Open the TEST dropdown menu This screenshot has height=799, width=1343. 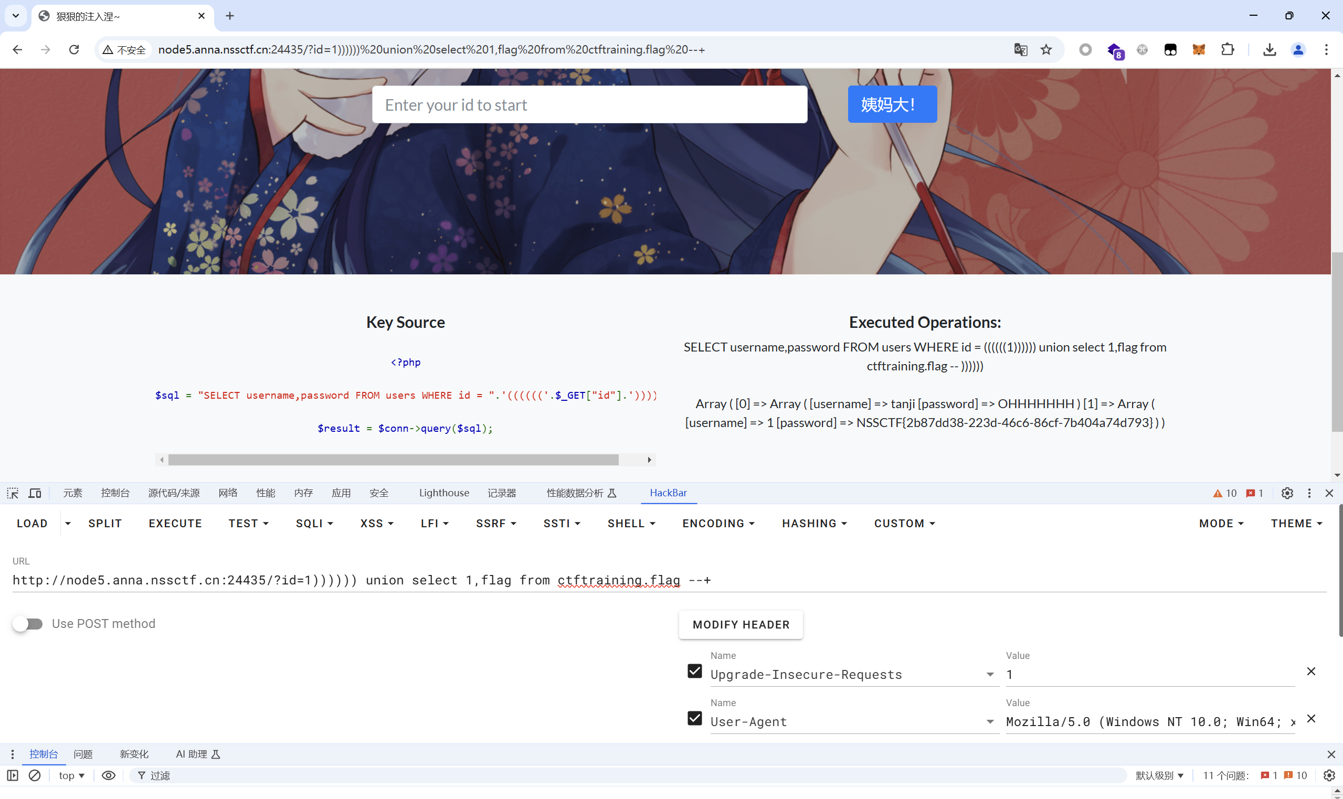point(249,524)
